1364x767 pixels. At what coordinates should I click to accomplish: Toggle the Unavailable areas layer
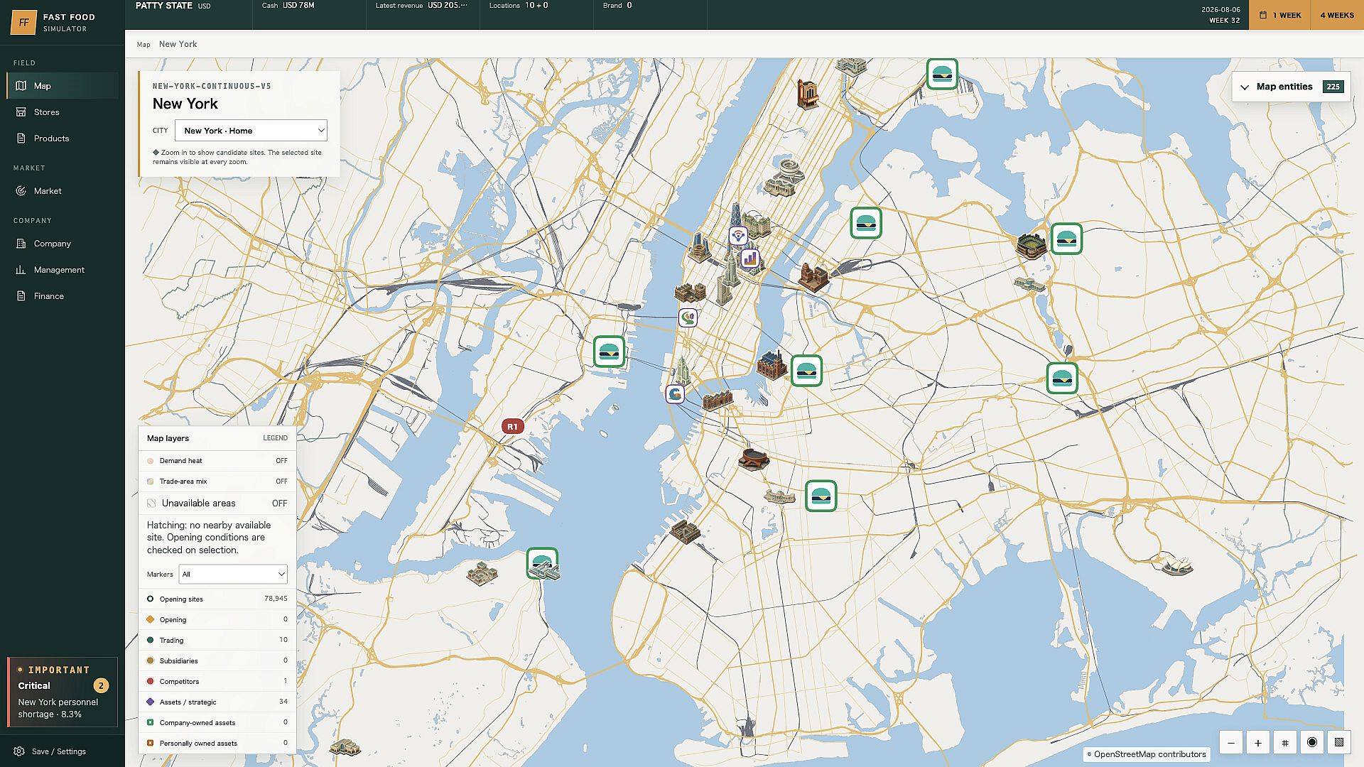click(x=217, y=503)
